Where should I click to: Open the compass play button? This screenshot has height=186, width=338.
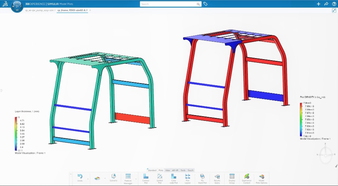point(17,6)
